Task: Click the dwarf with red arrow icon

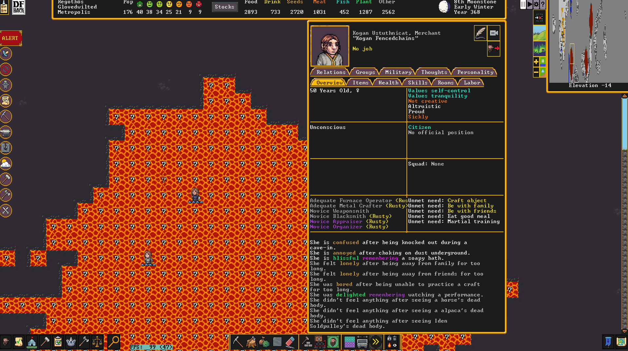Action: click(x=493, y=49)
